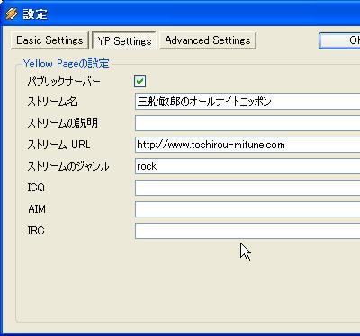Image resolution: width=360 pixels, height=336 pixels.
Task: Focus the empty ストリームの説明 field
Action: [x=247, y=123]
